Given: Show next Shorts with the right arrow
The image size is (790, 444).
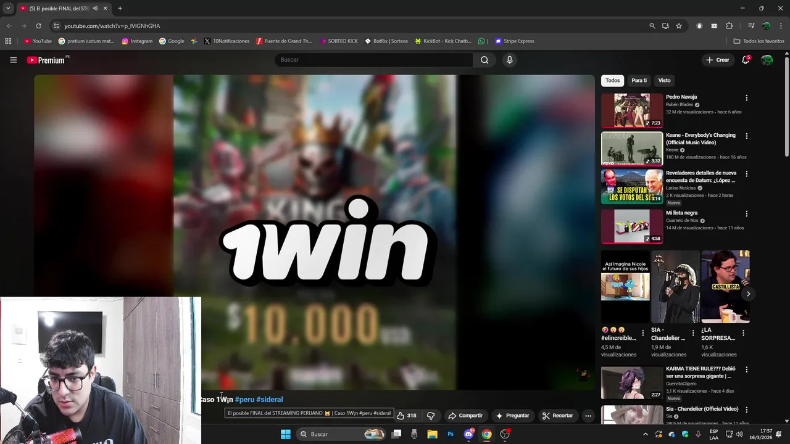Looking at the screenshot, I should pyautogui.click(x=748, y=294).
